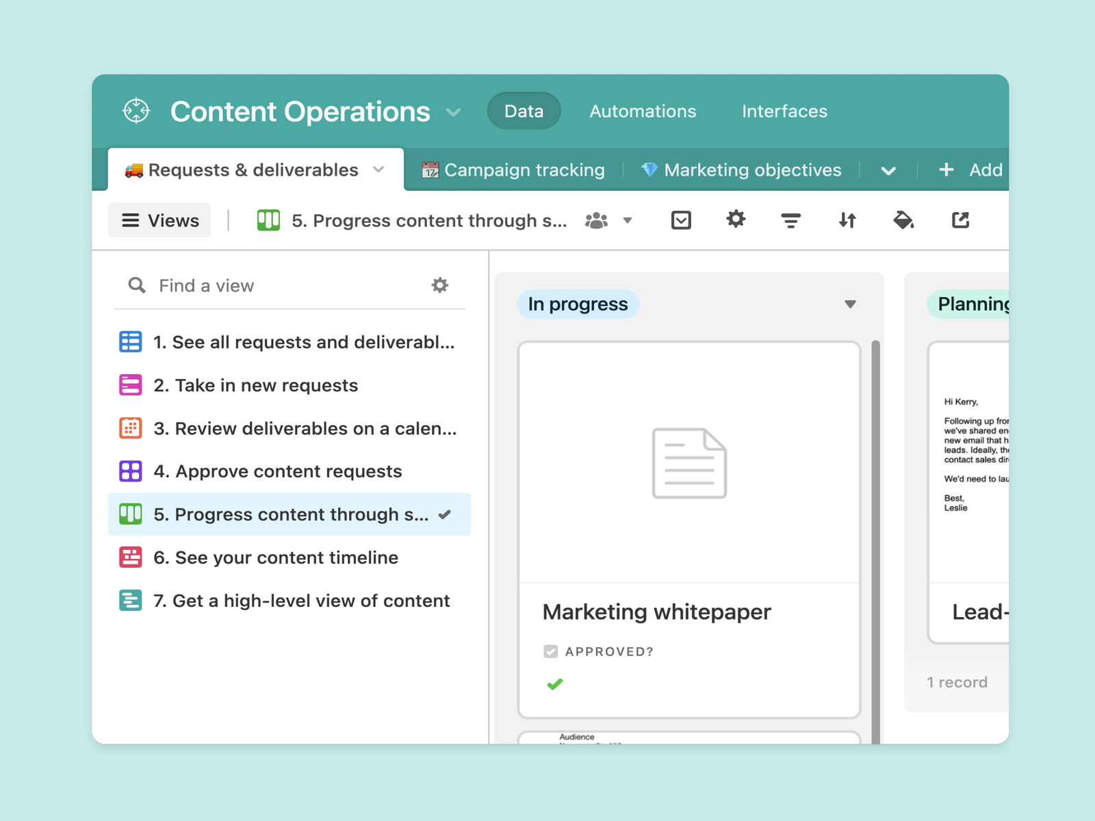Click the view name '5. Progress content through s...' in toolbar
The width and height of the screenshot is (1095, 821).
tap(429, 220)
